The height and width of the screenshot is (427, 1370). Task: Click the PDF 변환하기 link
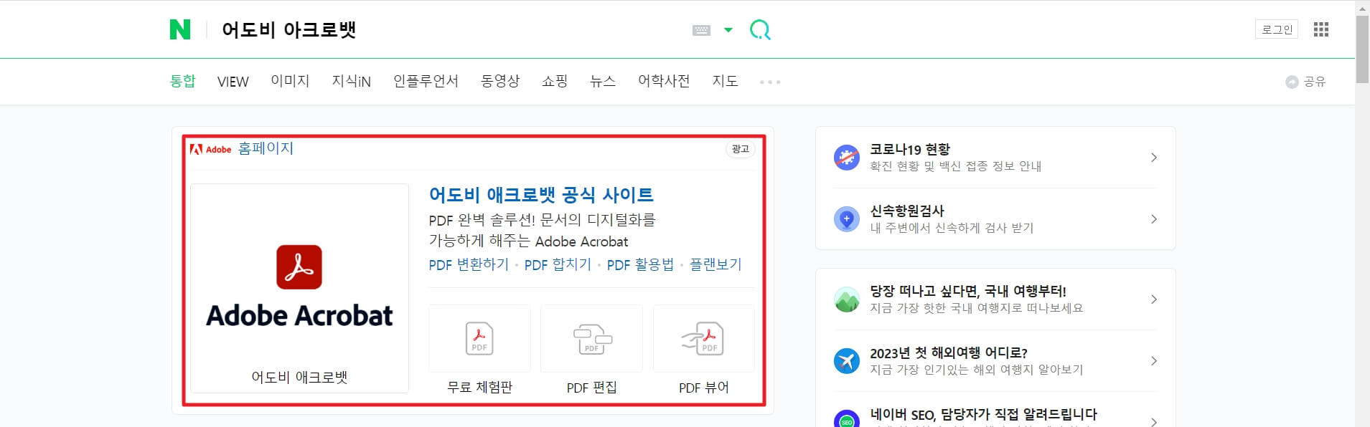pos(469,264)
